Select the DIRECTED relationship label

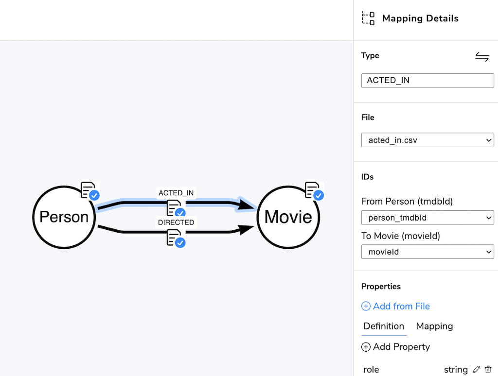click(x=176, y=222)
